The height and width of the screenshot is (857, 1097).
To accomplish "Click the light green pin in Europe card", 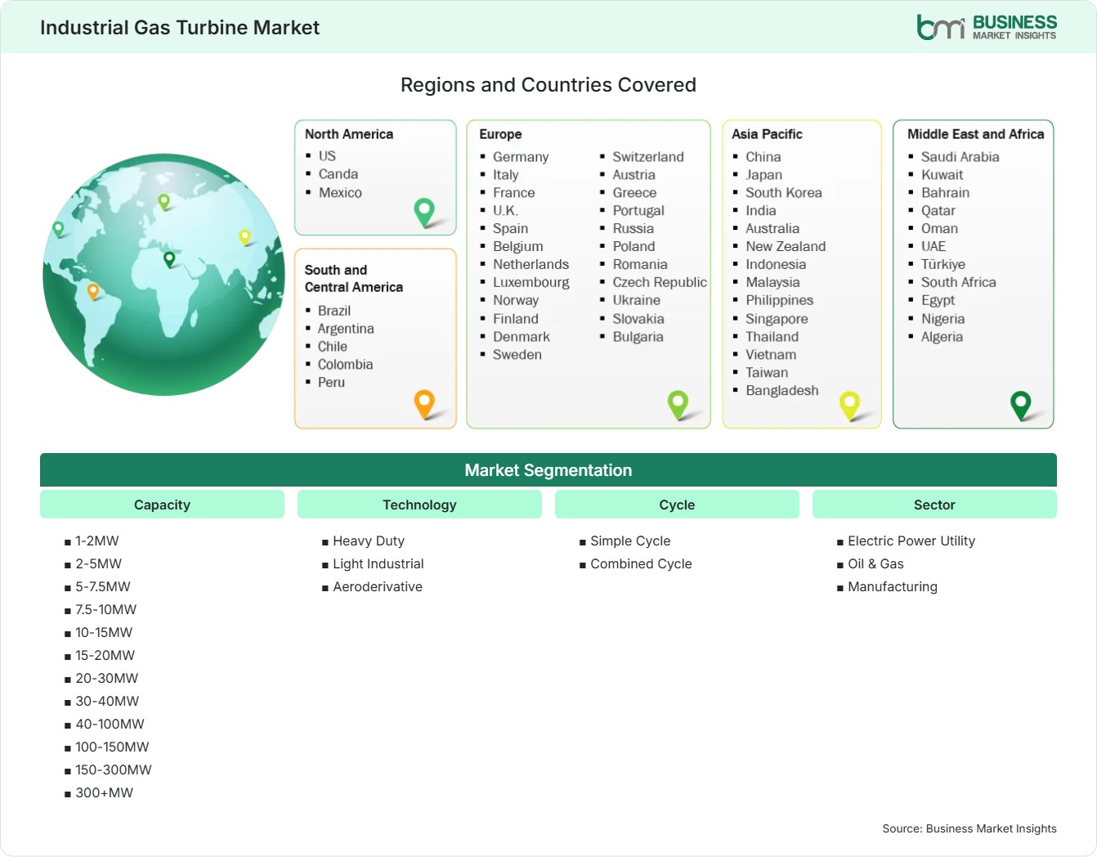I will click(x=678, y=405).
